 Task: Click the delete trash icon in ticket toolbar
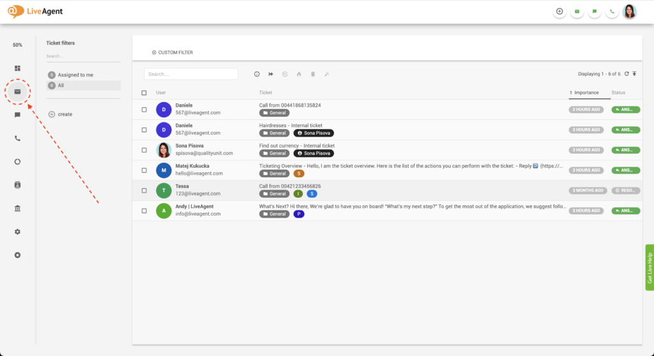click(x=312, y=74)
